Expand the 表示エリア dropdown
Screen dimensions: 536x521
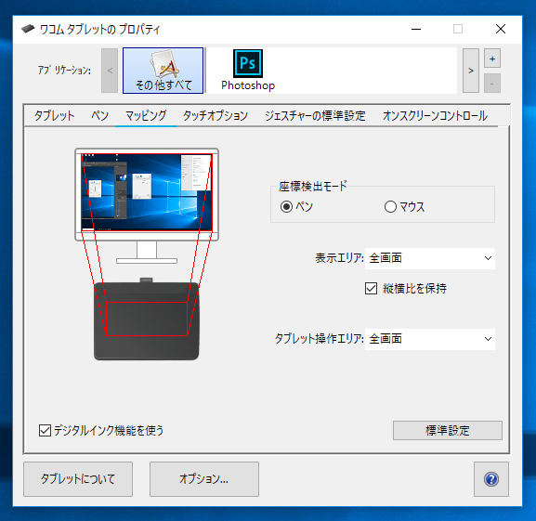click(x=430, y=258)
